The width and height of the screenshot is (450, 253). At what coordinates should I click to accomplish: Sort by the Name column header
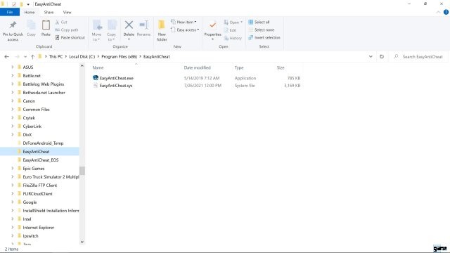click(98, 67)
